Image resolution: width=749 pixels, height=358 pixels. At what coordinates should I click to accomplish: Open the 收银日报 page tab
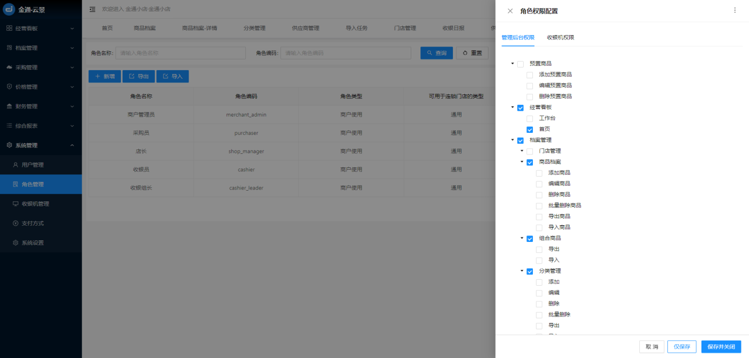453,28
